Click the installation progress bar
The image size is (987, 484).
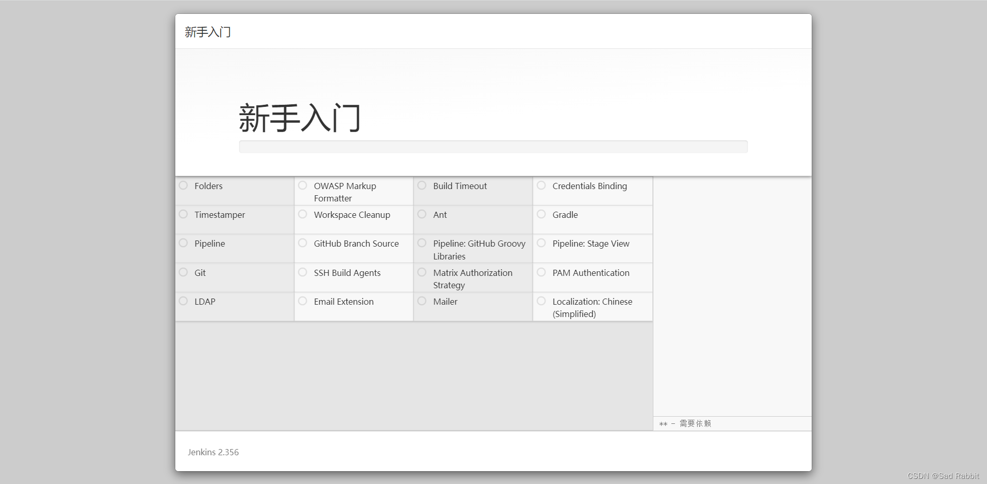tap(493, 146)
